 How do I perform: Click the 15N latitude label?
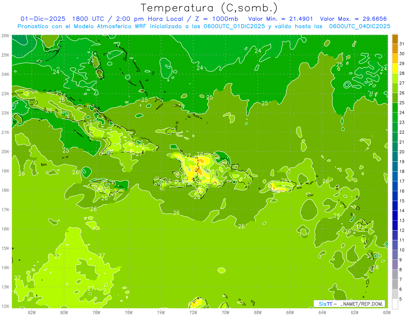5,248
